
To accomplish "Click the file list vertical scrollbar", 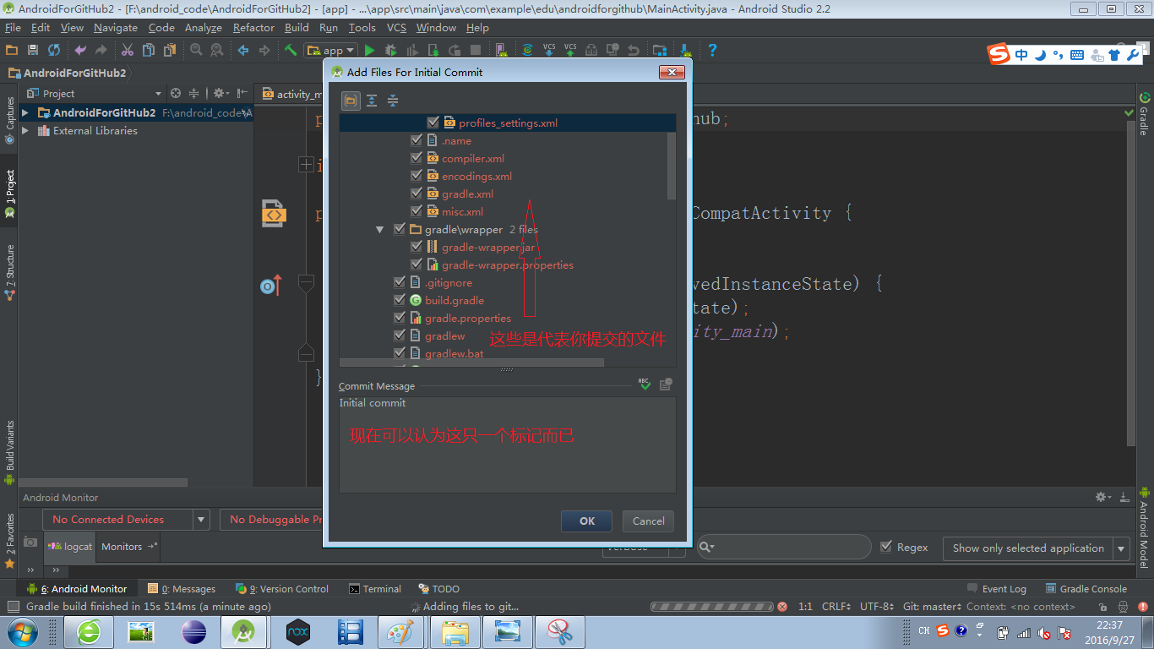I will click(x=672, y=166).
